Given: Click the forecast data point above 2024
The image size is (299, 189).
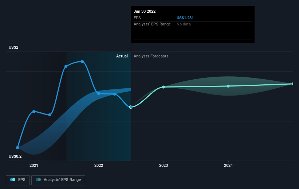Looking at the screenshot, I should pyautogui.click(x=228, y=86).
